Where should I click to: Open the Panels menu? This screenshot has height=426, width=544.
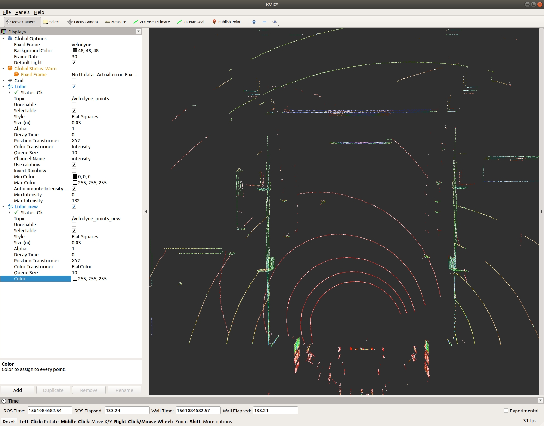(22, 12)
